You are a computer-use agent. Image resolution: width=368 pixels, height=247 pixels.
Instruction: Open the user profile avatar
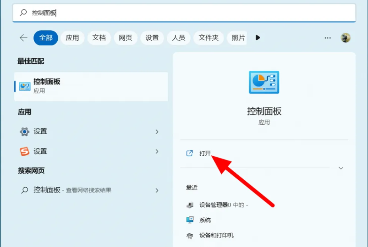coord(345,38)
